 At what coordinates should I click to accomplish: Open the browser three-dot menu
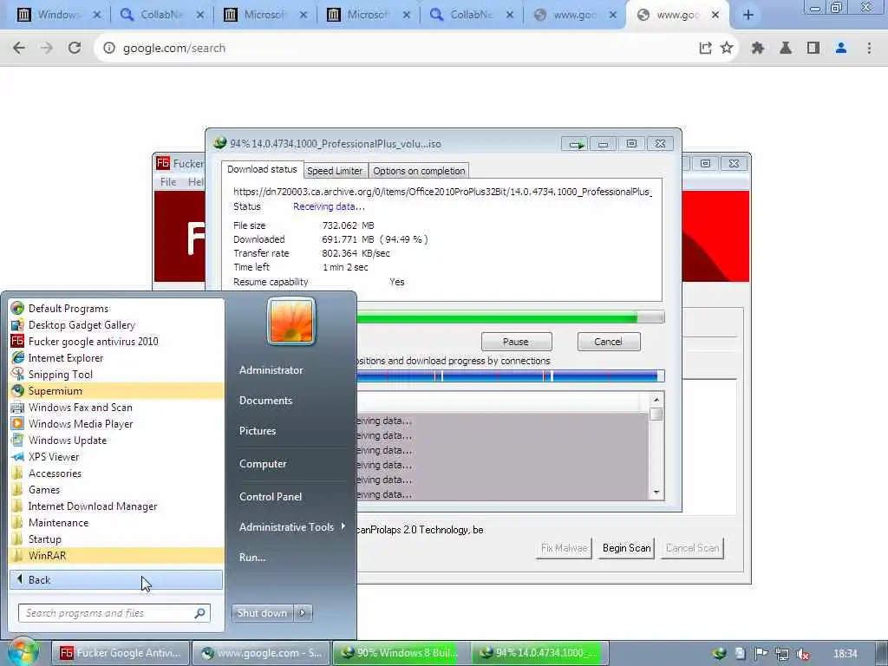pyautogui.click(x=869, y=49)
